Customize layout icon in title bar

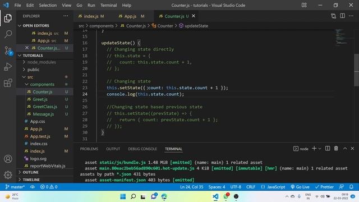pyautogui.click(x=304, y=5)
